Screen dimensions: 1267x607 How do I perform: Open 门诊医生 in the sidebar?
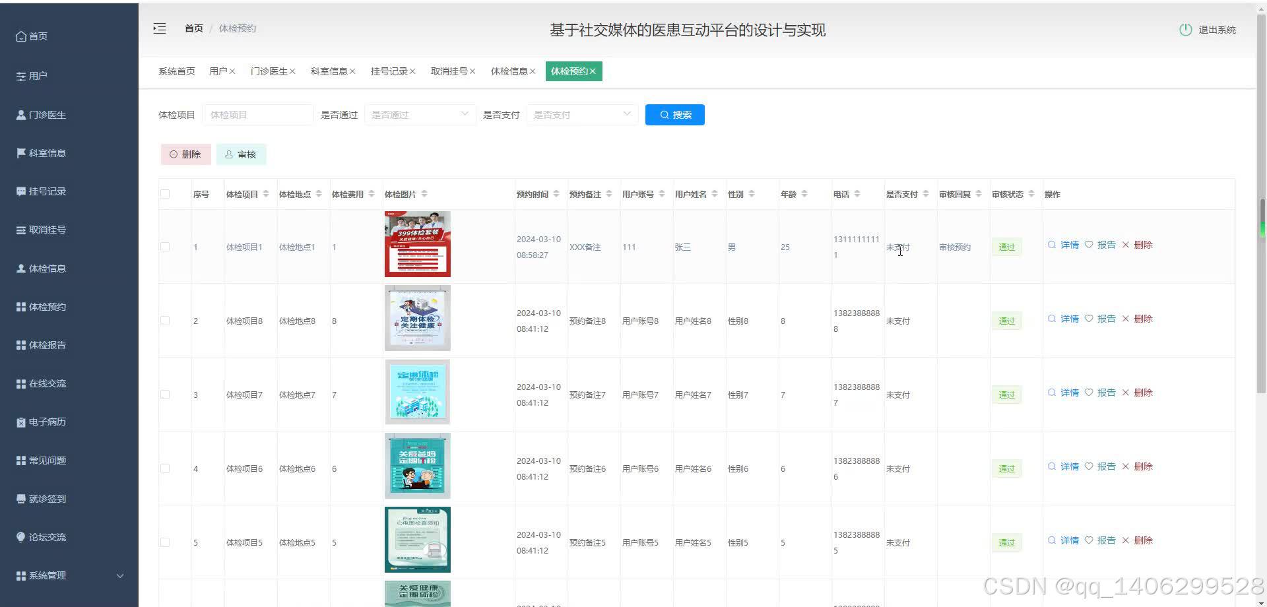[69, 115]
